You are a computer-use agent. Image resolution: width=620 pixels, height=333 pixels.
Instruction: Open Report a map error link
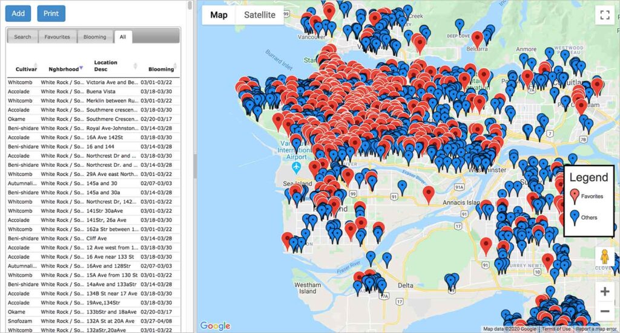click(596, 329)
